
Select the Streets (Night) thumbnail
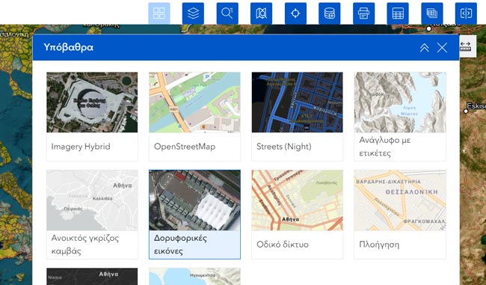(x=298, y=102)
